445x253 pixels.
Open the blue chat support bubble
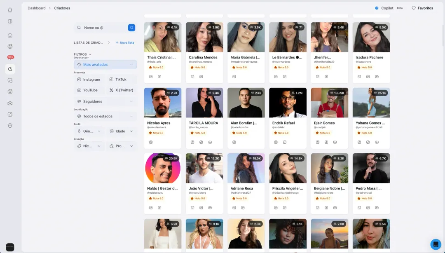(436, 244)
